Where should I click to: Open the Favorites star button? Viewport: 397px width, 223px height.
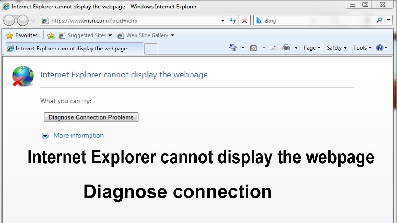tap(22, 35)
